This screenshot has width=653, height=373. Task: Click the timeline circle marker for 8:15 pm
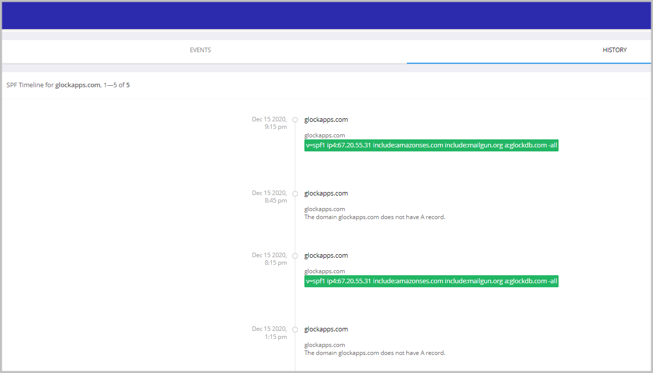pos(295,256)
